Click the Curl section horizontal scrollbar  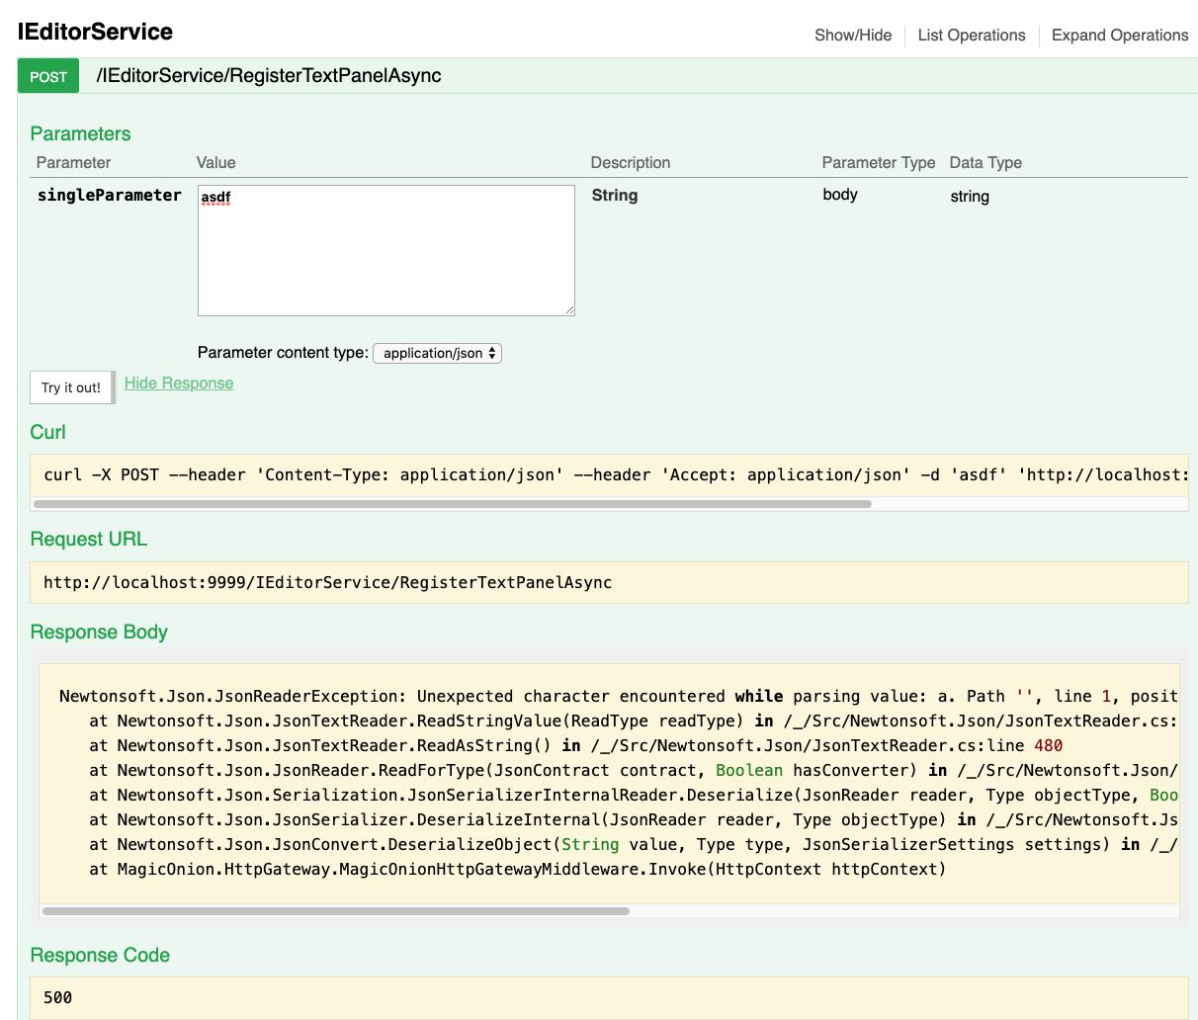(x=455, y=503)
